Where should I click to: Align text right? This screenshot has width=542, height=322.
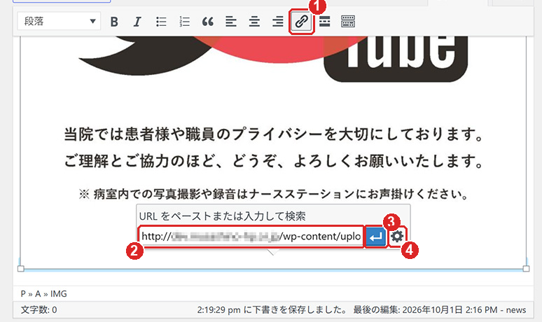pos(277,22)
